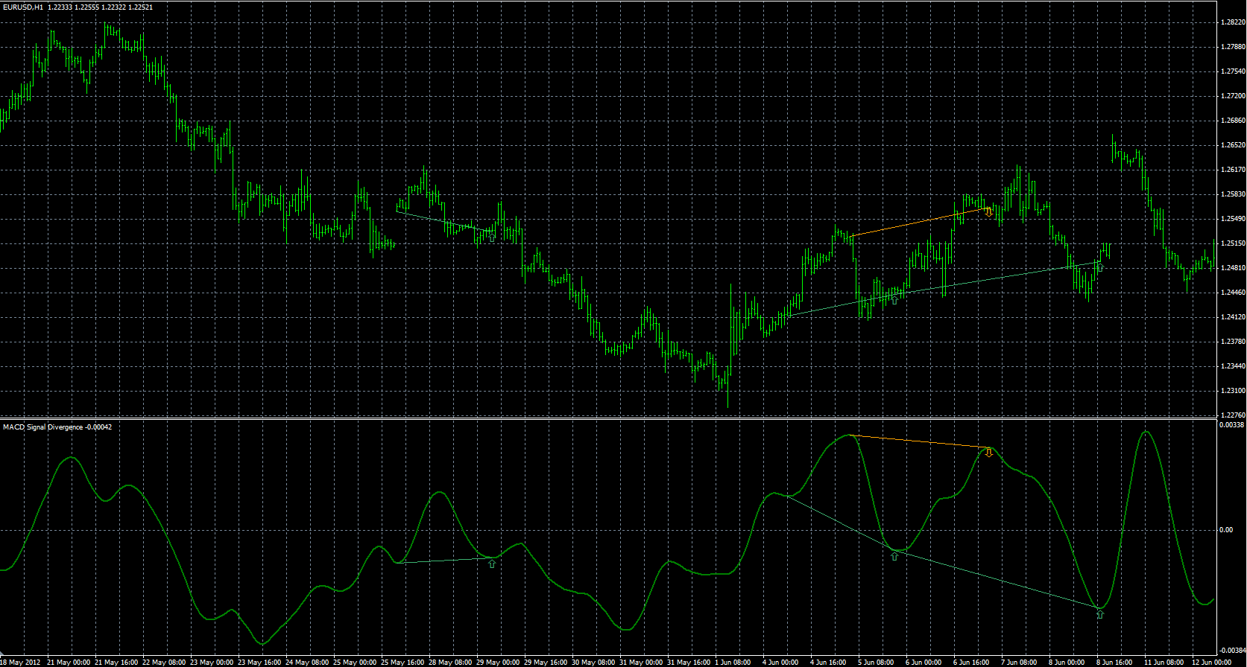This screenshot has width=1247, height=667.
Task: Click the 1.28220 price level
Action: (1233, 22)
